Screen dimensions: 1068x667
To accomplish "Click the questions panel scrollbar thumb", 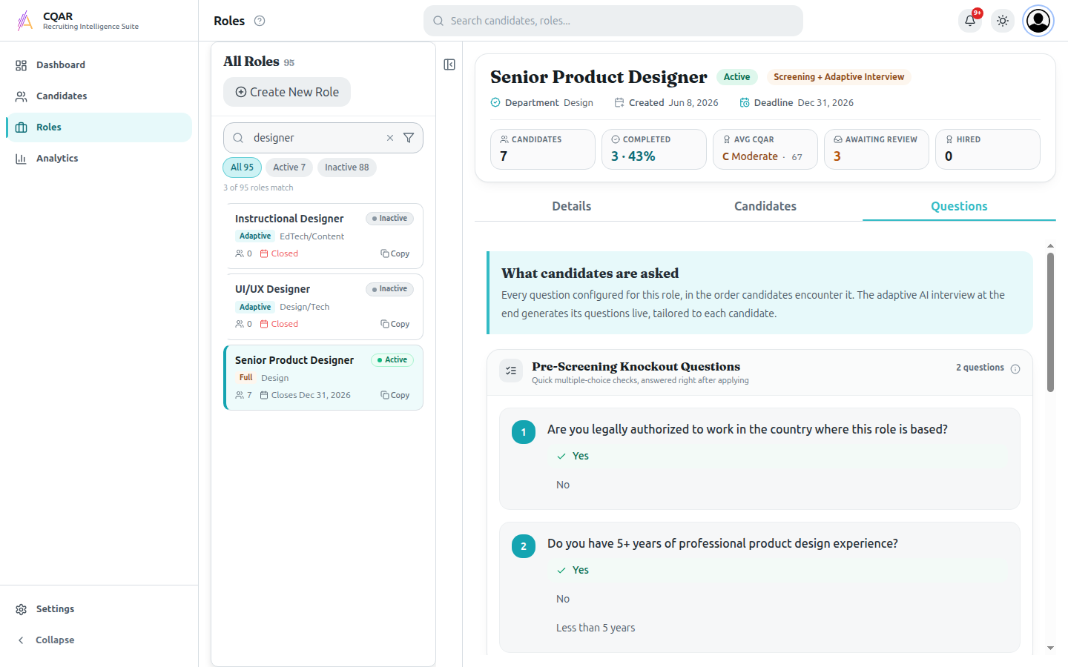I will (x=1050, y=322).
